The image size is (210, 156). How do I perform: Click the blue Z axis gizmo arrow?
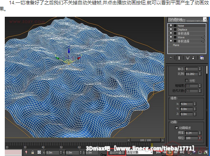coord(69,51)
